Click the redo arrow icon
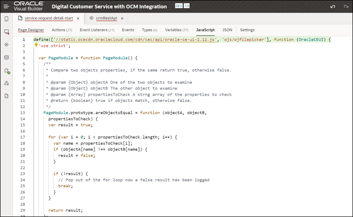The height and width of the screenshot is (217, 353). click(x=346, y=7)
